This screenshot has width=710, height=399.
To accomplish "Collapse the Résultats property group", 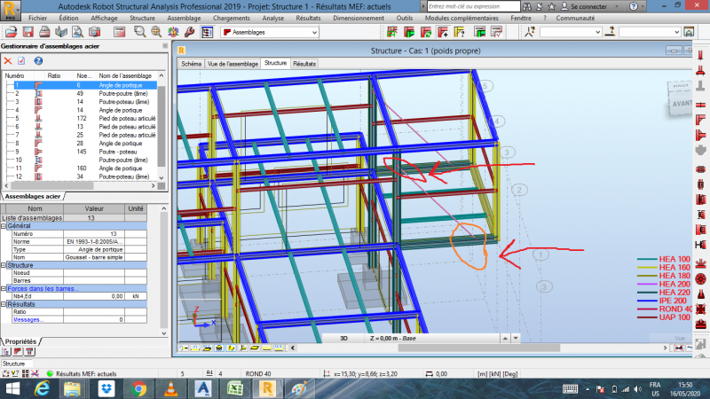I will coord(4,304).
